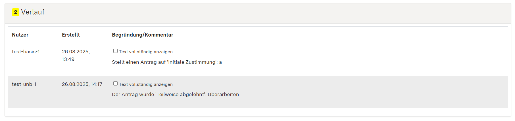Toggle full text checkbox for test-unb-1 entry
This screenshot has height=121, width=515.
[115, 83]
